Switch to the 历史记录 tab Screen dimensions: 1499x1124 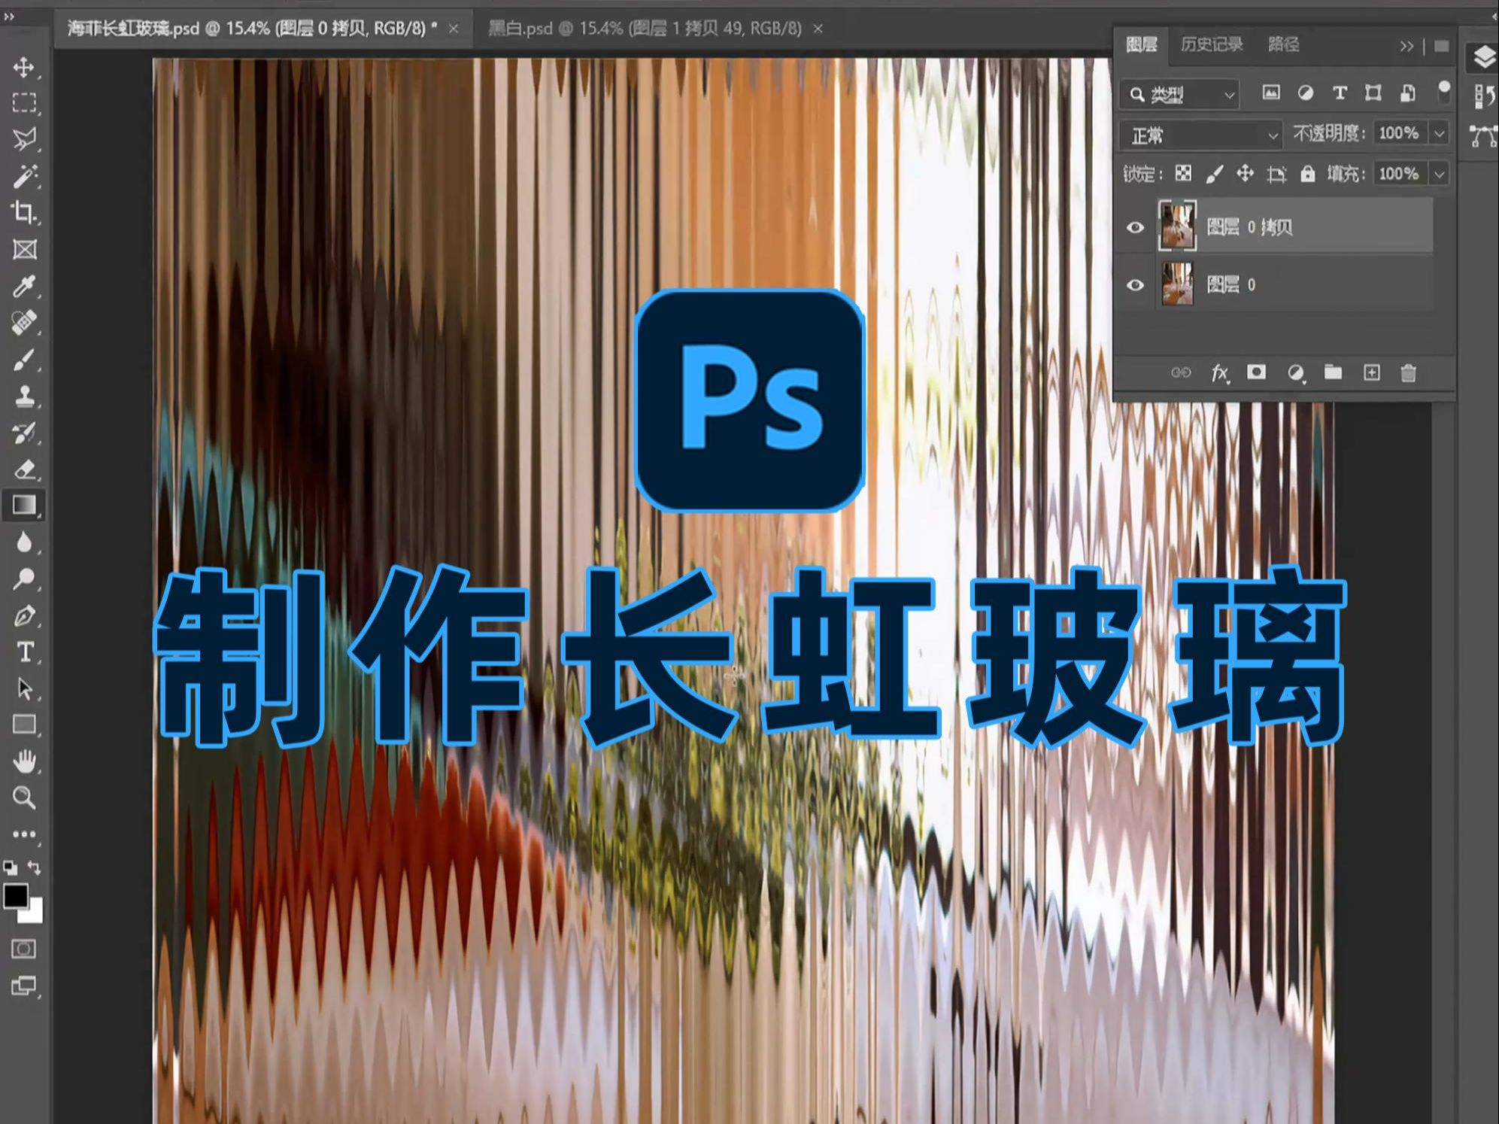(x=1211, y=44)
